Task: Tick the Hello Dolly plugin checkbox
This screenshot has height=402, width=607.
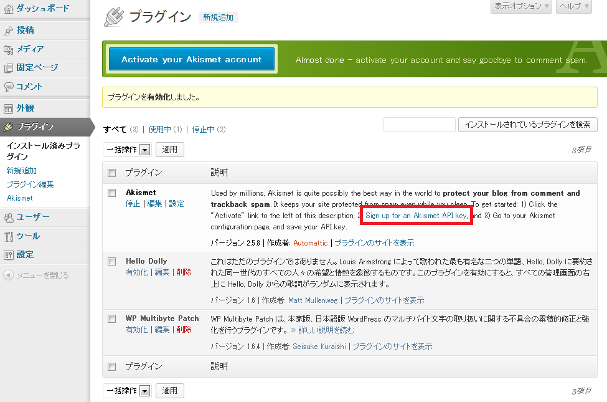Action: (x=112, y=261)
